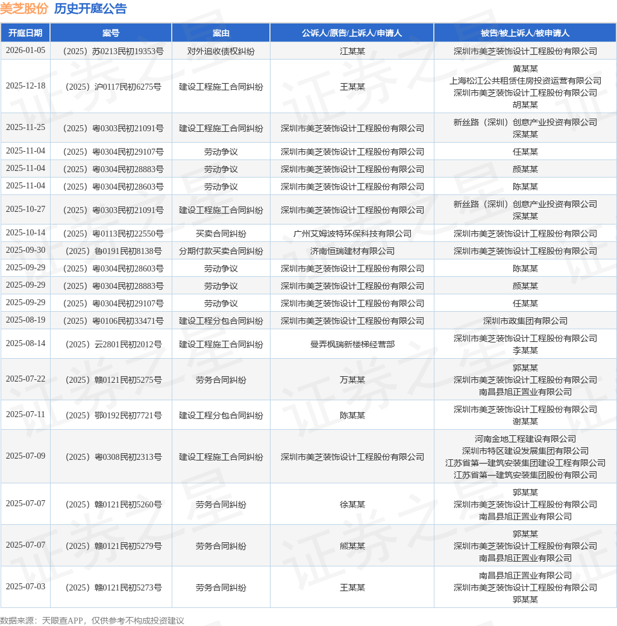Select the 被告/被上诉人/被申请人 column header

point(525,33)
